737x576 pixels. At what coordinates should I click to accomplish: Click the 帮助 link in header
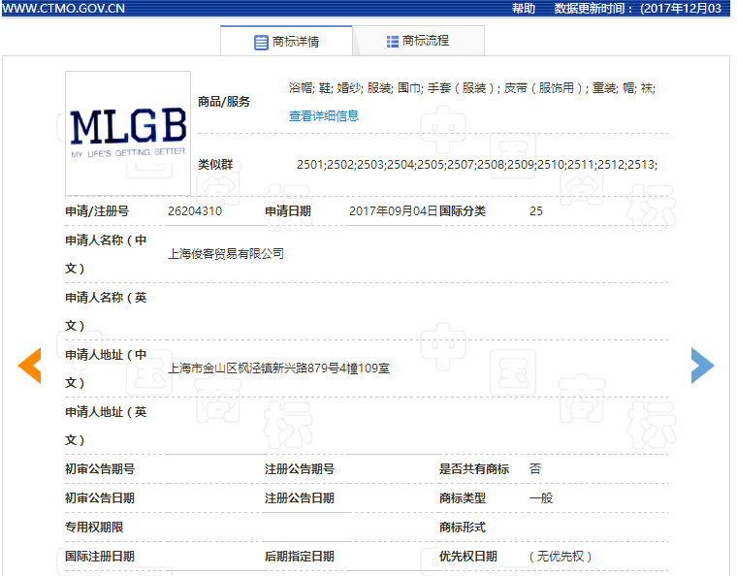pos(524,8)
